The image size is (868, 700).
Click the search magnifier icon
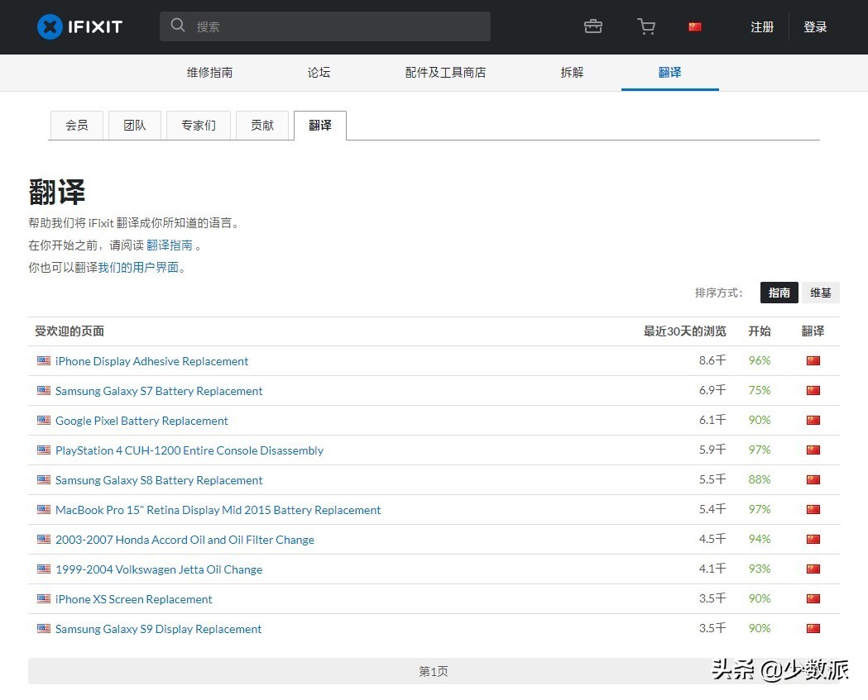click(178, 26)
